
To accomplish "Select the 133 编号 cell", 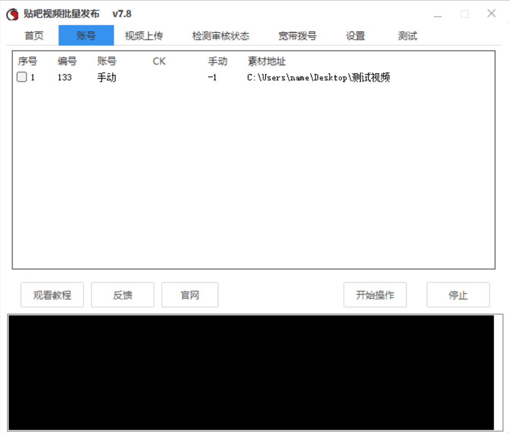I will coord(64,78).
